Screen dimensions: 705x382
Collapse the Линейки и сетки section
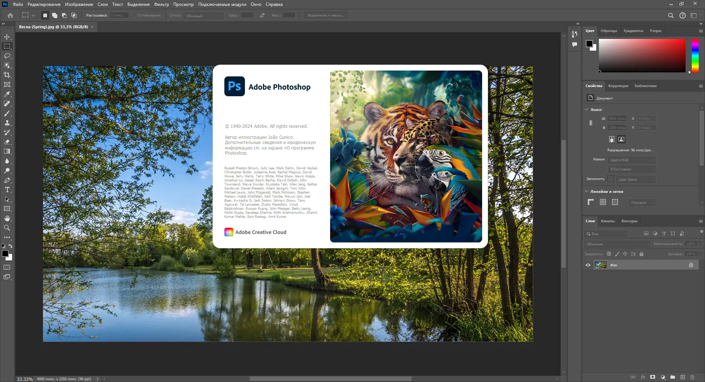(587, 191)
